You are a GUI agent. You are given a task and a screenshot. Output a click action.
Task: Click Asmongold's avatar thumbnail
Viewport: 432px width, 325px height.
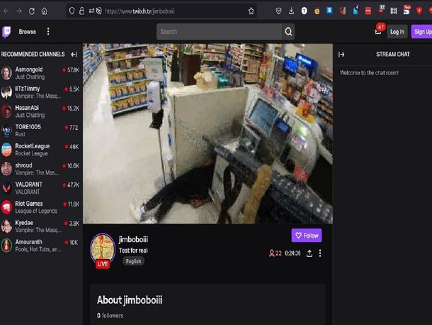point(6,73)
